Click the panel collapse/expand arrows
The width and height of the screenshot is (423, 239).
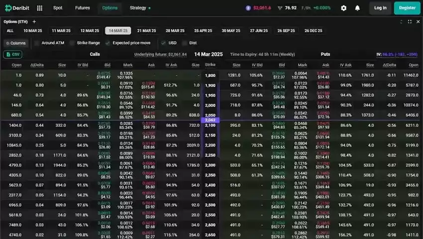tap(402, 21)
